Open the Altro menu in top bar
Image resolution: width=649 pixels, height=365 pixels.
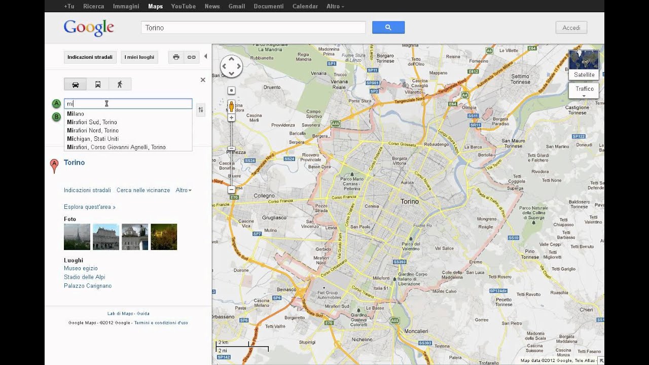(335, 6)
